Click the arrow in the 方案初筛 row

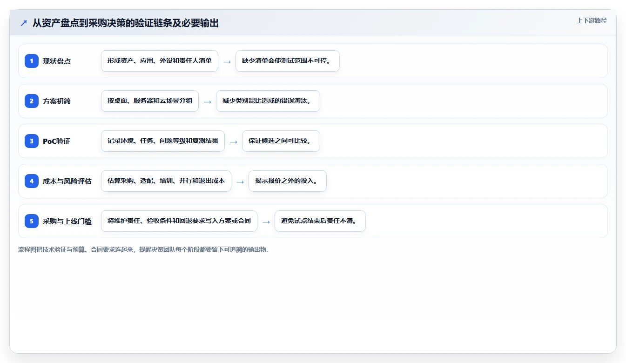click(x=208, y=101)
